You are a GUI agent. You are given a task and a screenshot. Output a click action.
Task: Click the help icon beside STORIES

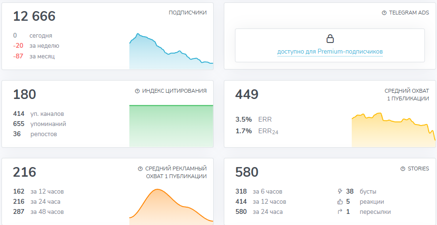point(403,169)
